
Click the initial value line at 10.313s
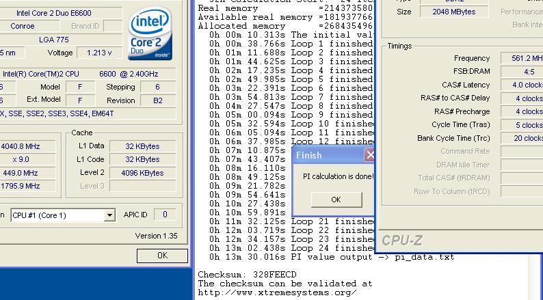click(x=292, y=35)
